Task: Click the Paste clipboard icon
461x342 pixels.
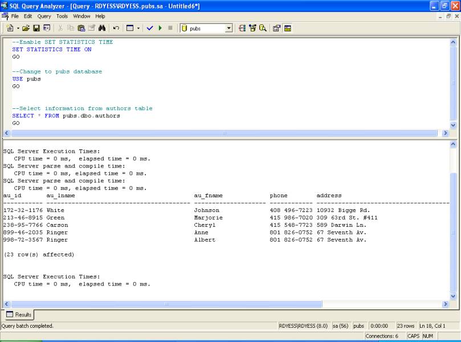Action: click(81, 28)
